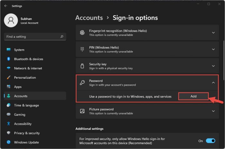Click the Apps grid icon in sidebar
This screenshot has width=225, height=149.
tap(9, 87)
